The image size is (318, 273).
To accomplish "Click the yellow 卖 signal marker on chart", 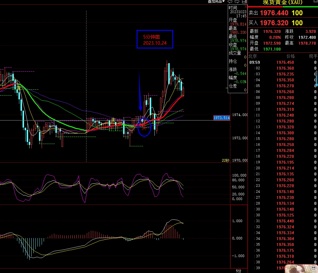I will point(113,120).
